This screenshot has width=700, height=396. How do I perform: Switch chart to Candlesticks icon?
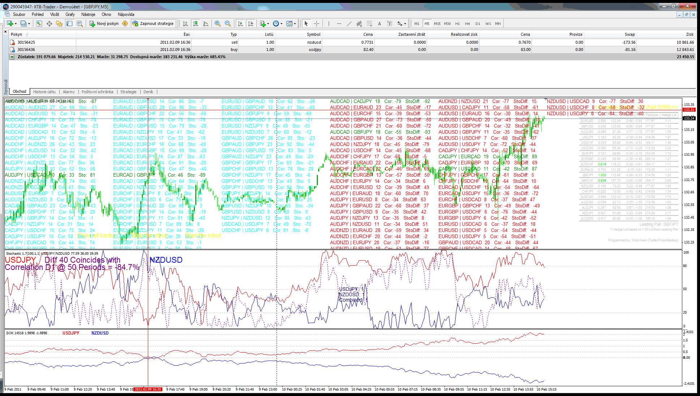click(x=196, y=23)
